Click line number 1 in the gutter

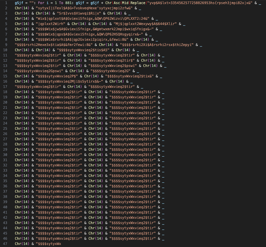[6, 3]
